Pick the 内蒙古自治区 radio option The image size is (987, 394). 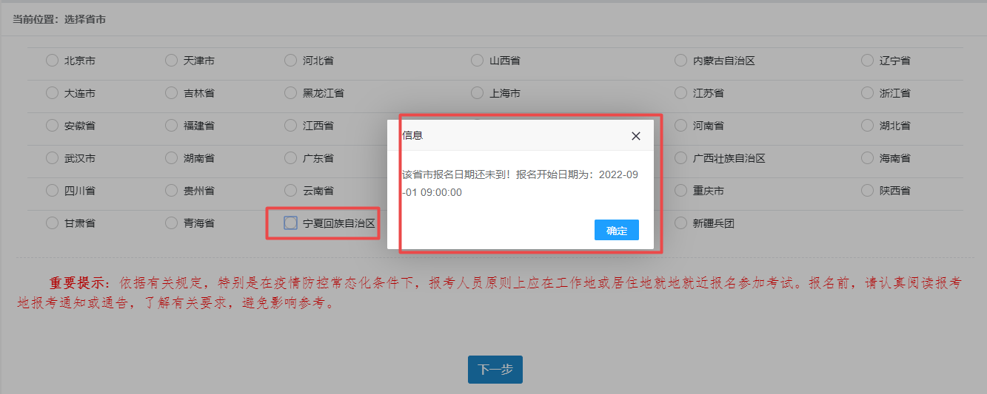click(680, 61)
